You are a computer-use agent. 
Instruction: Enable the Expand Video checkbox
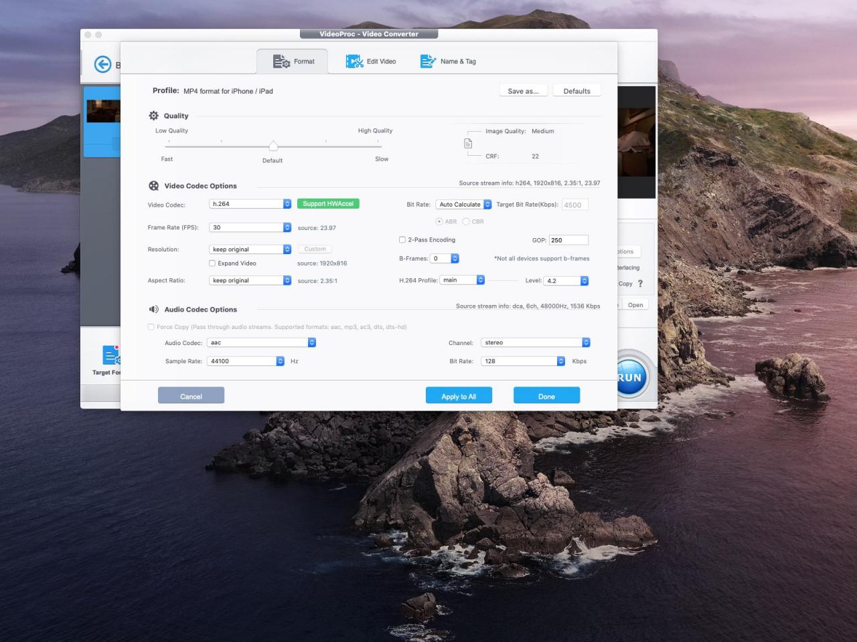212,263
